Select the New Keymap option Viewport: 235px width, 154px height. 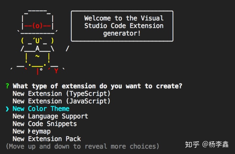[x=32, y=131]
